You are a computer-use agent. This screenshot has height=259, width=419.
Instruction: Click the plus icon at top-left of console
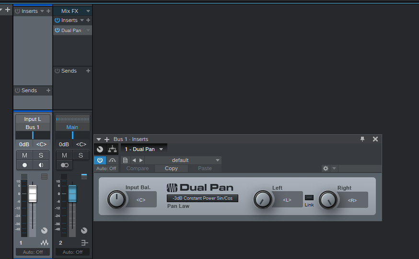click(8, 10)
